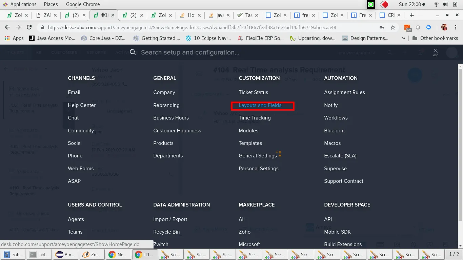Reload the page in Chrome
This screenshot has width=463, height=260.
click(x=29, y=27)
